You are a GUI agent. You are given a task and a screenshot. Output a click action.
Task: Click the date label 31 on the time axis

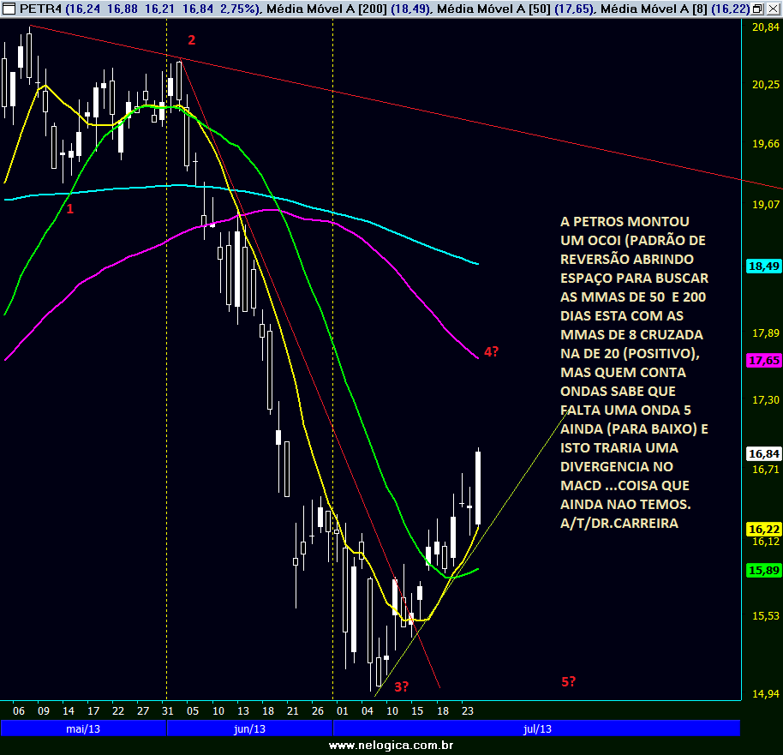168,711
